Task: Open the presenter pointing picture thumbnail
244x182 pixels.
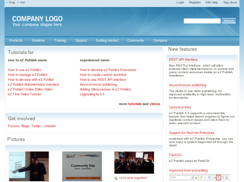Action: click(29, 166)
